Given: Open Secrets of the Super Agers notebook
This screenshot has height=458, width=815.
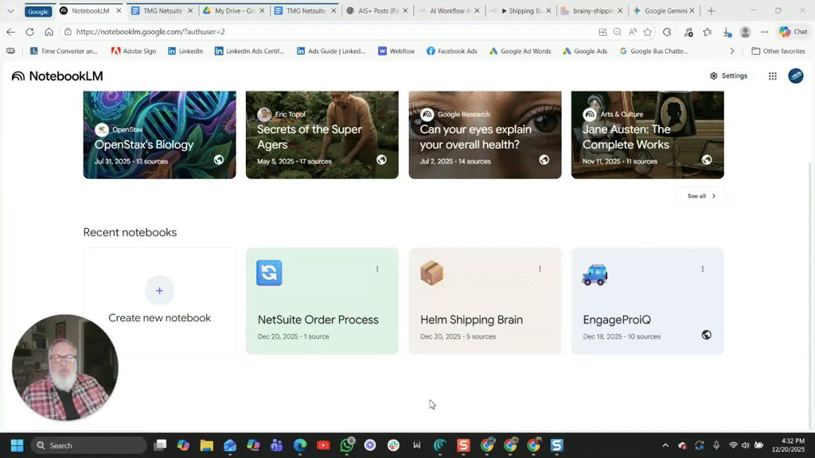Looking at the screenshot, I should click(322, 135).
